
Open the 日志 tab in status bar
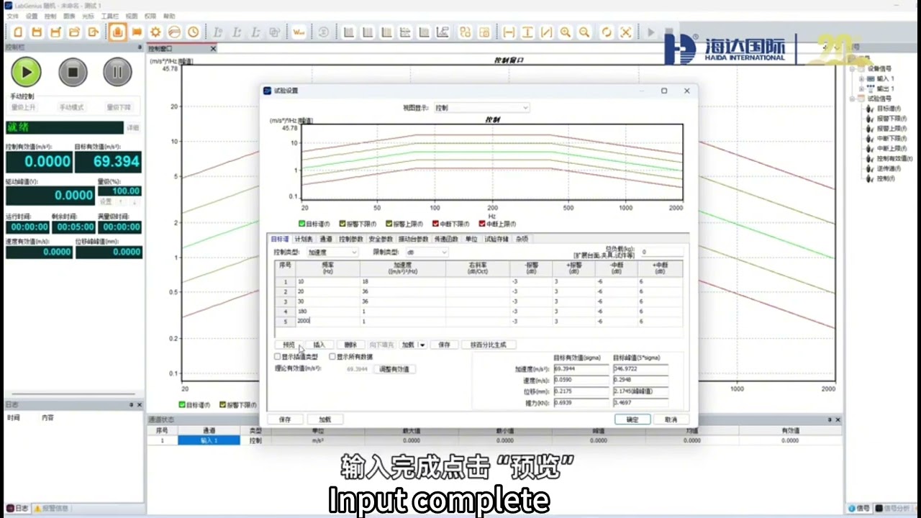click(x=18, y=508)
